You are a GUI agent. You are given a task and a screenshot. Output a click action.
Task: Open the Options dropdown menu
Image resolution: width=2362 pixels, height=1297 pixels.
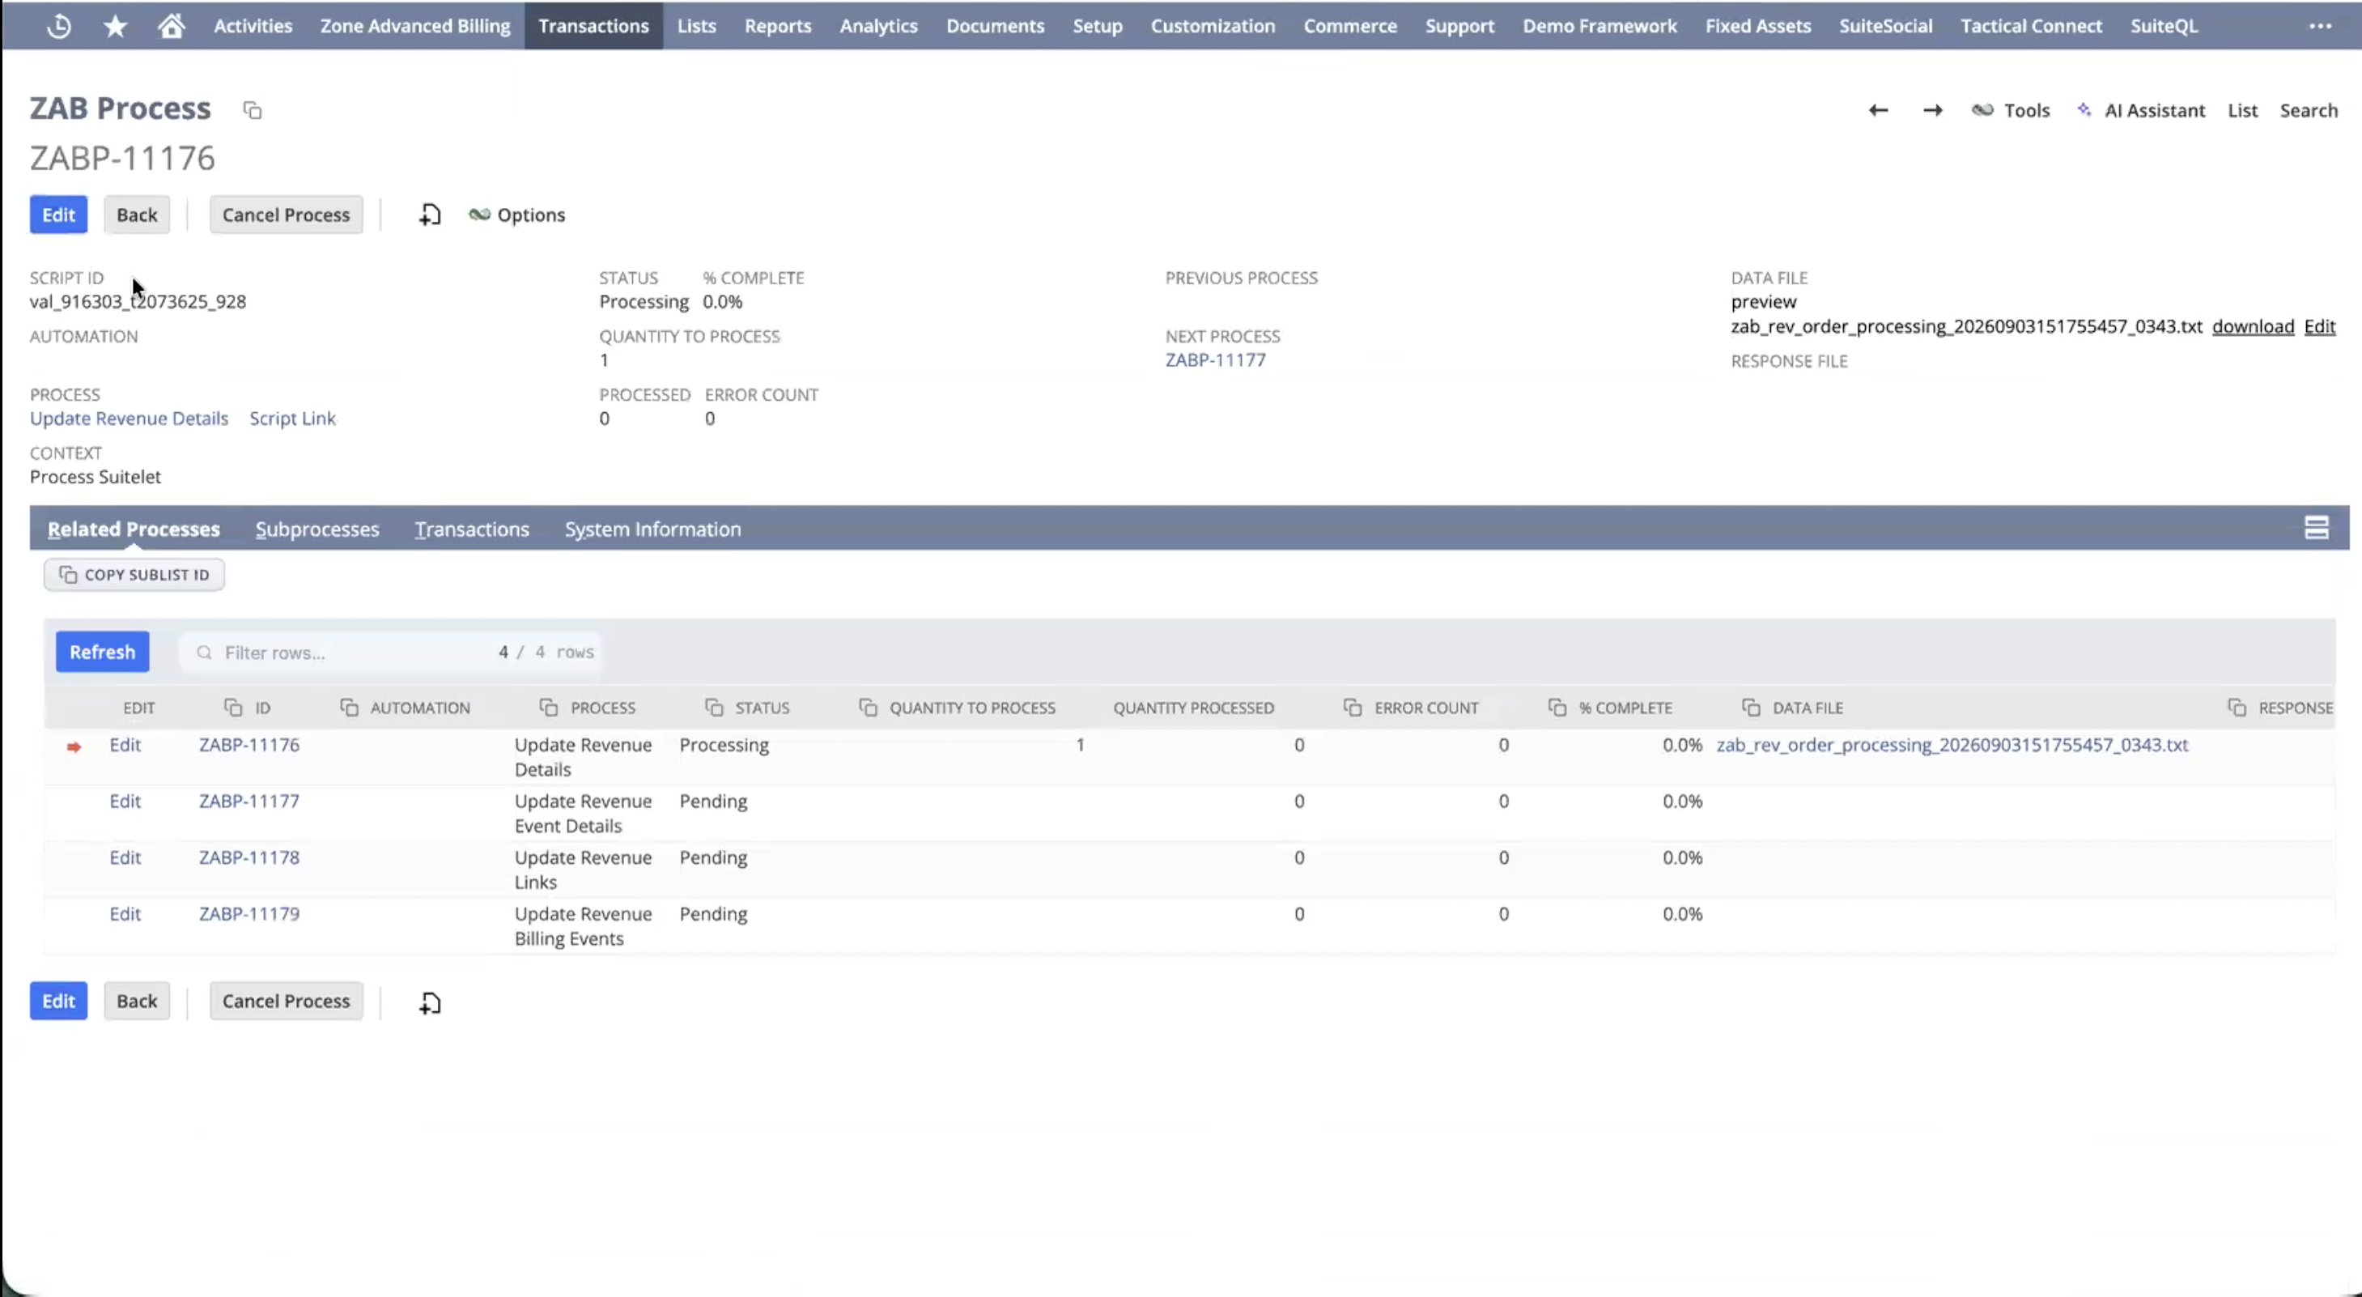tap(517, 215)
